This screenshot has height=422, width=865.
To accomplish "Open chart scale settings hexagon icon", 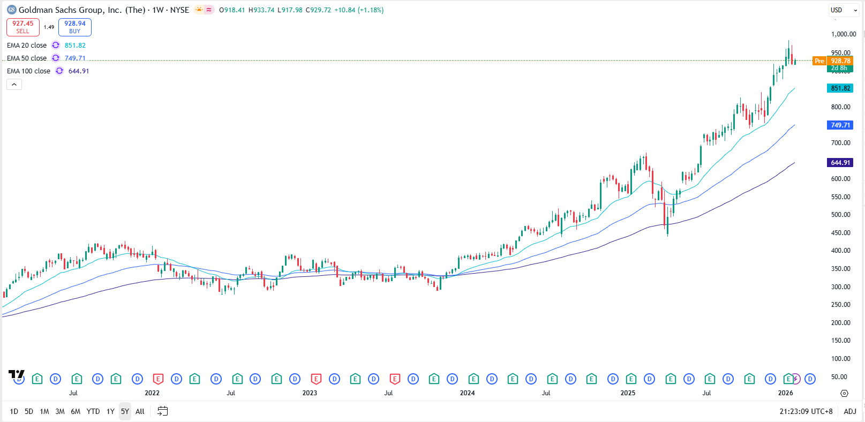I will [844, 393].
